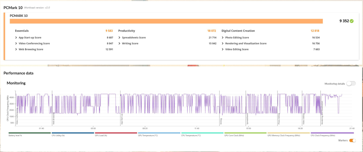
Task: Toggle GPU Load (%) legend series
Action: (116, 134)
